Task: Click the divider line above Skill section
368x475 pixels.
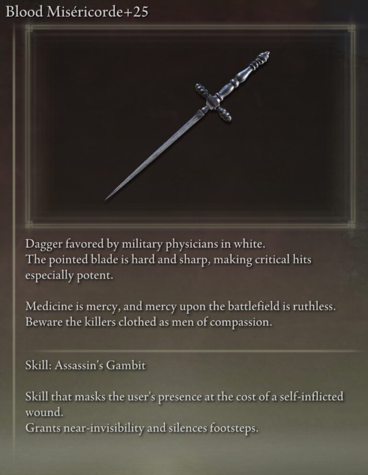Action: coord(193,351)
